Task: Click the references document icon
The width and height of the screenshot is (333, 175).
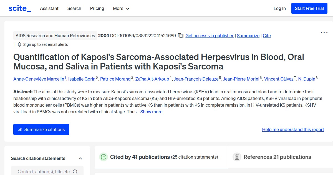Action: click(237, 157)
